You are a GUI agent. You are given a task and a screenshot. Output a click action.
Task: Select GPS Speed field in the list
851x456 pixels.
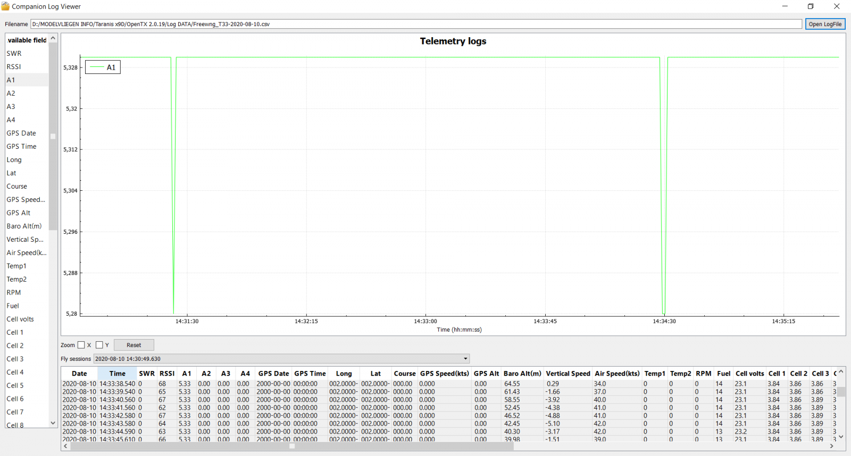[27, 199]
